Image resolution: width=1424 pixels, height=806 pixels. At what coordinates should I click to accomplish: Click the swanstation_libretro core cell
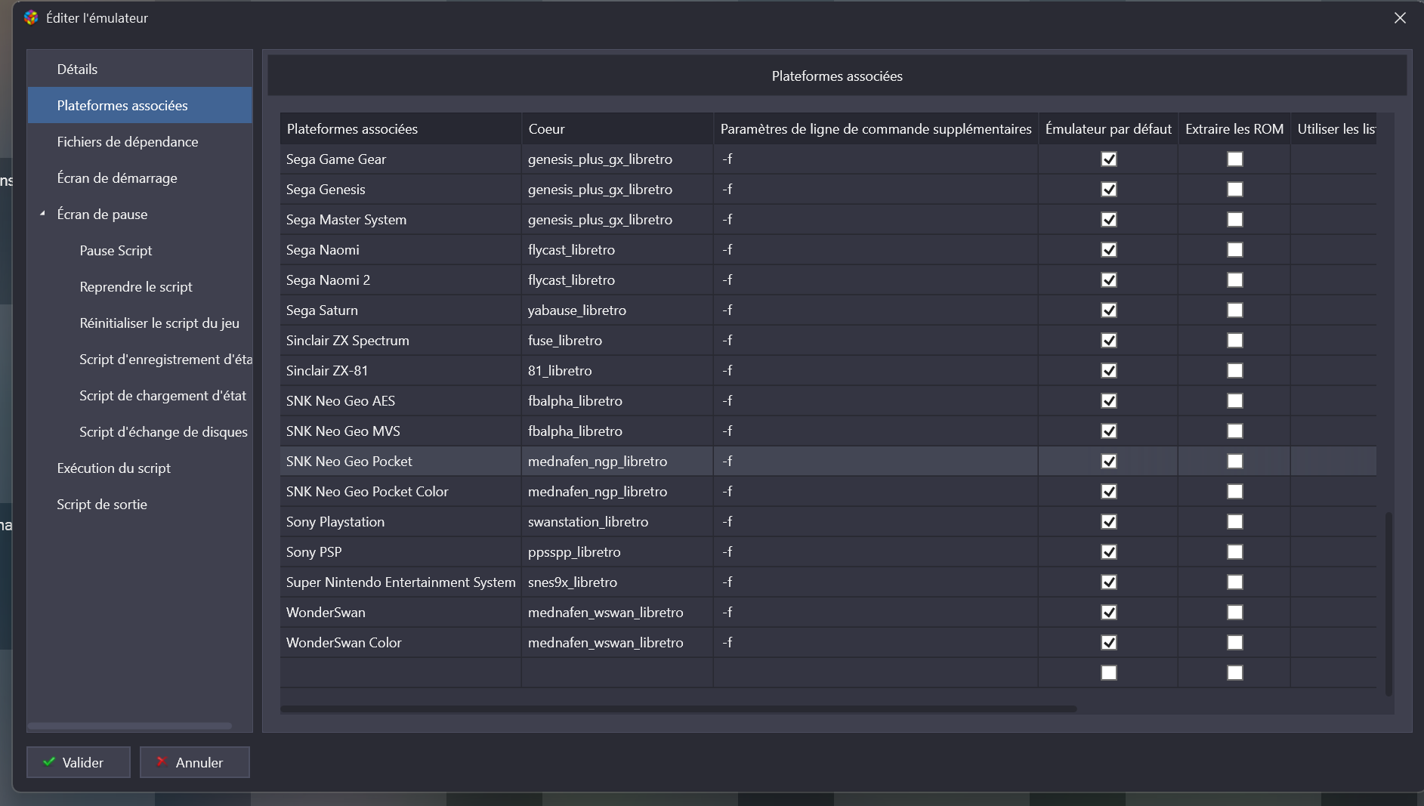(x=617, y=521)
